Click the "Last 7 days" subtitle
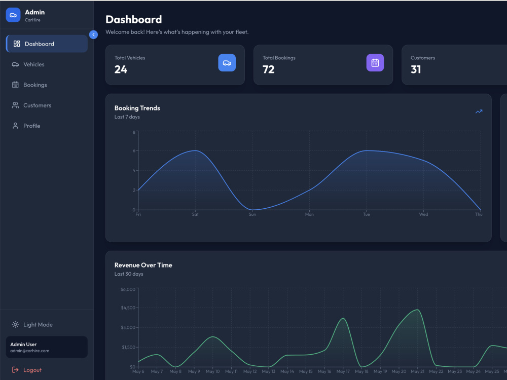507x380 pixels. 127,117
